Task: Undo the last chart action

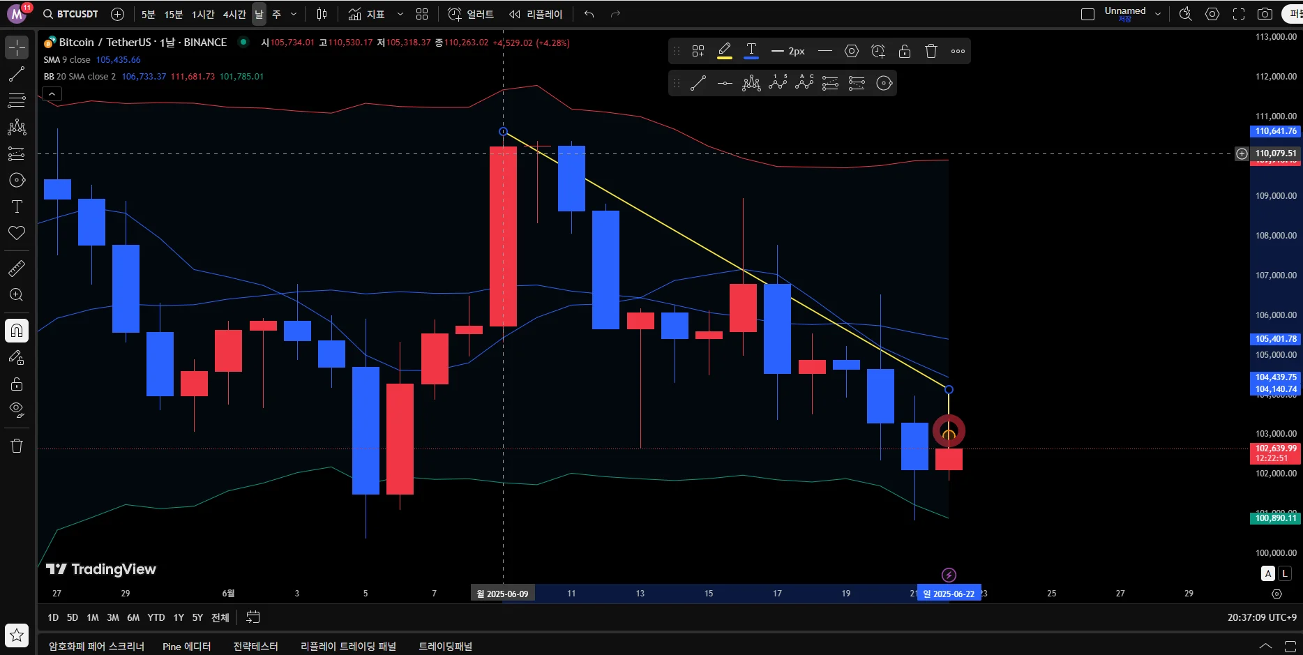Action: [x=589, y=14]
